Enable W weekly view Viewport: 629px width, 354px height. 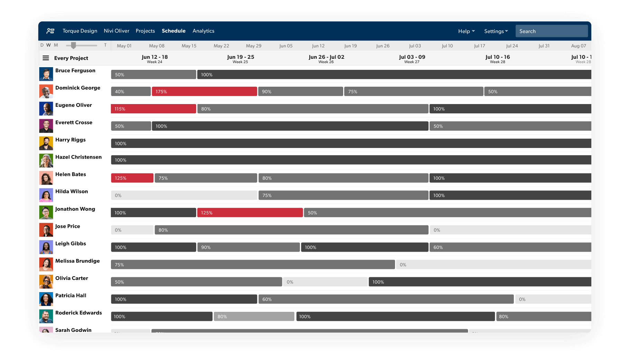48,45
